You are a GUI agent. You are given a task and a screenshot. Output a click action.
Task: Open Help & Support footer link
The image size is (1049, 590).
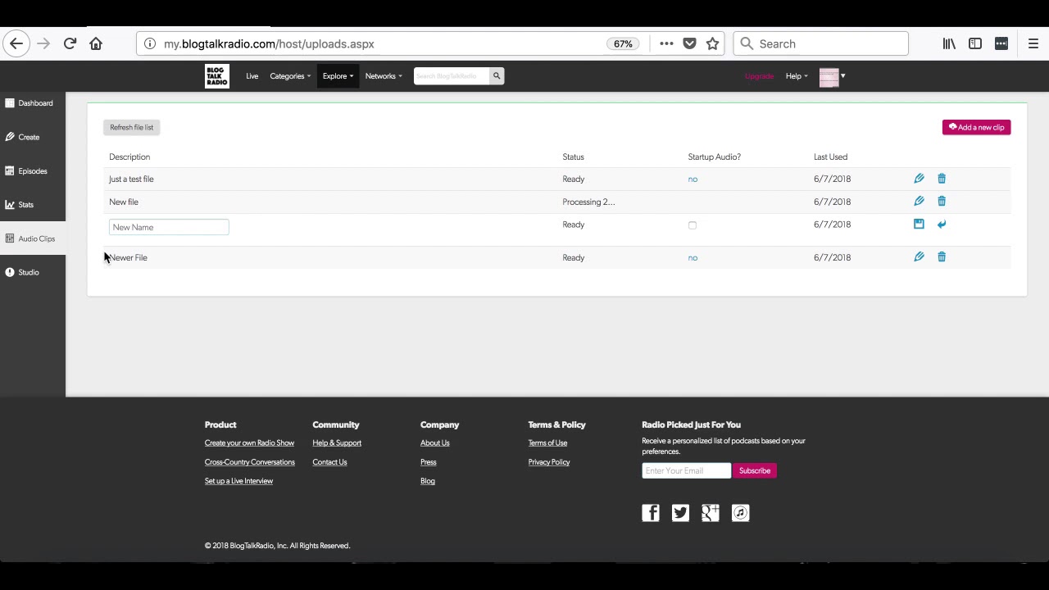[x=337, y=443]
